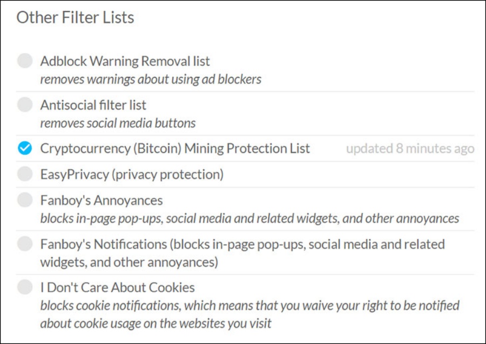
Task: Turn on the Fanboy's Annoyances checkbox
Action: [25, 200]
